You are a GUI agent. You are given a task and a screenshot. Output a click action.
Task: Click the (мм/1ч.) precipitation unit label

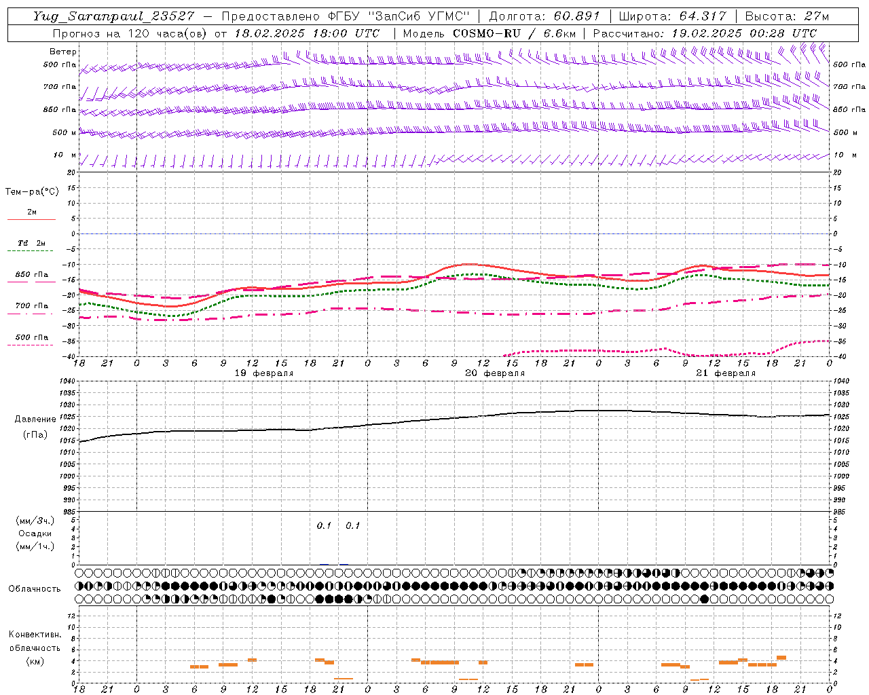coord(35,546)
